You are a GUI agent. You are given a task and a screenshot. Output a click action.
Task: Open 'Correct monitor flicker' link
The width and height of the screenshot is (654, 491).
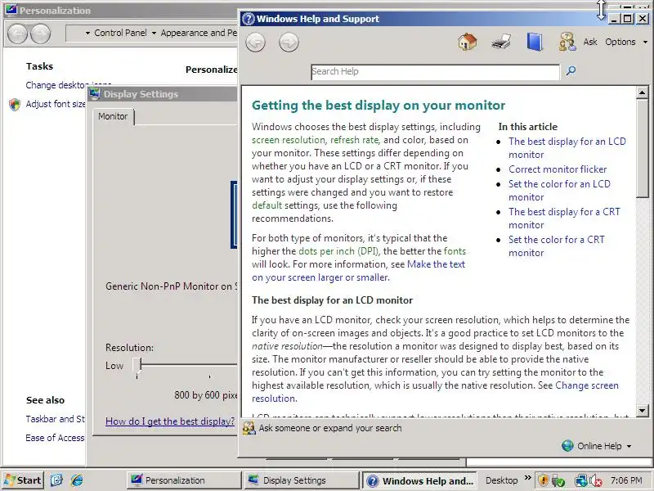[x=558, y=169]
